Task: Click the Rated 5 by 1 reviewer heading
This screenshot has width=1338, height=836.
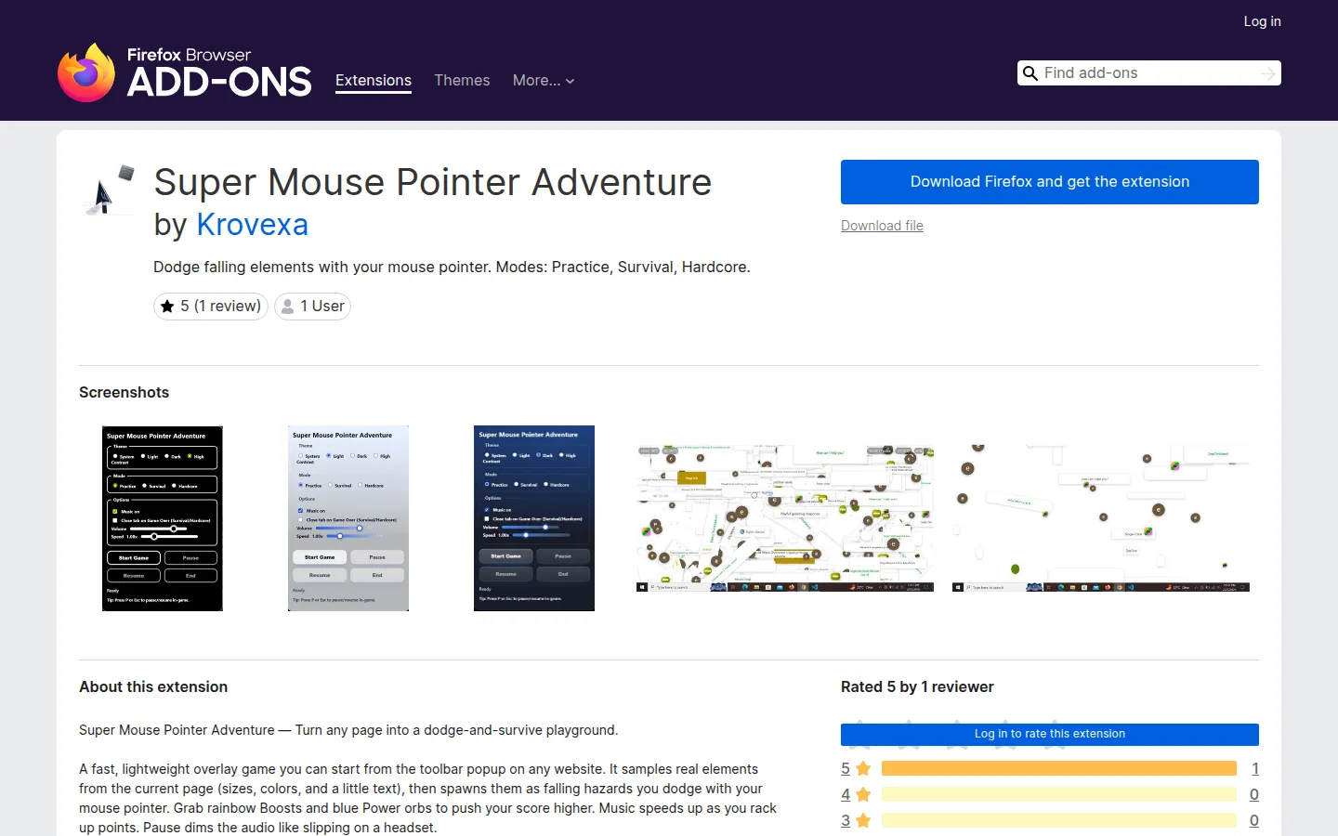Action: tap(917, 686)
